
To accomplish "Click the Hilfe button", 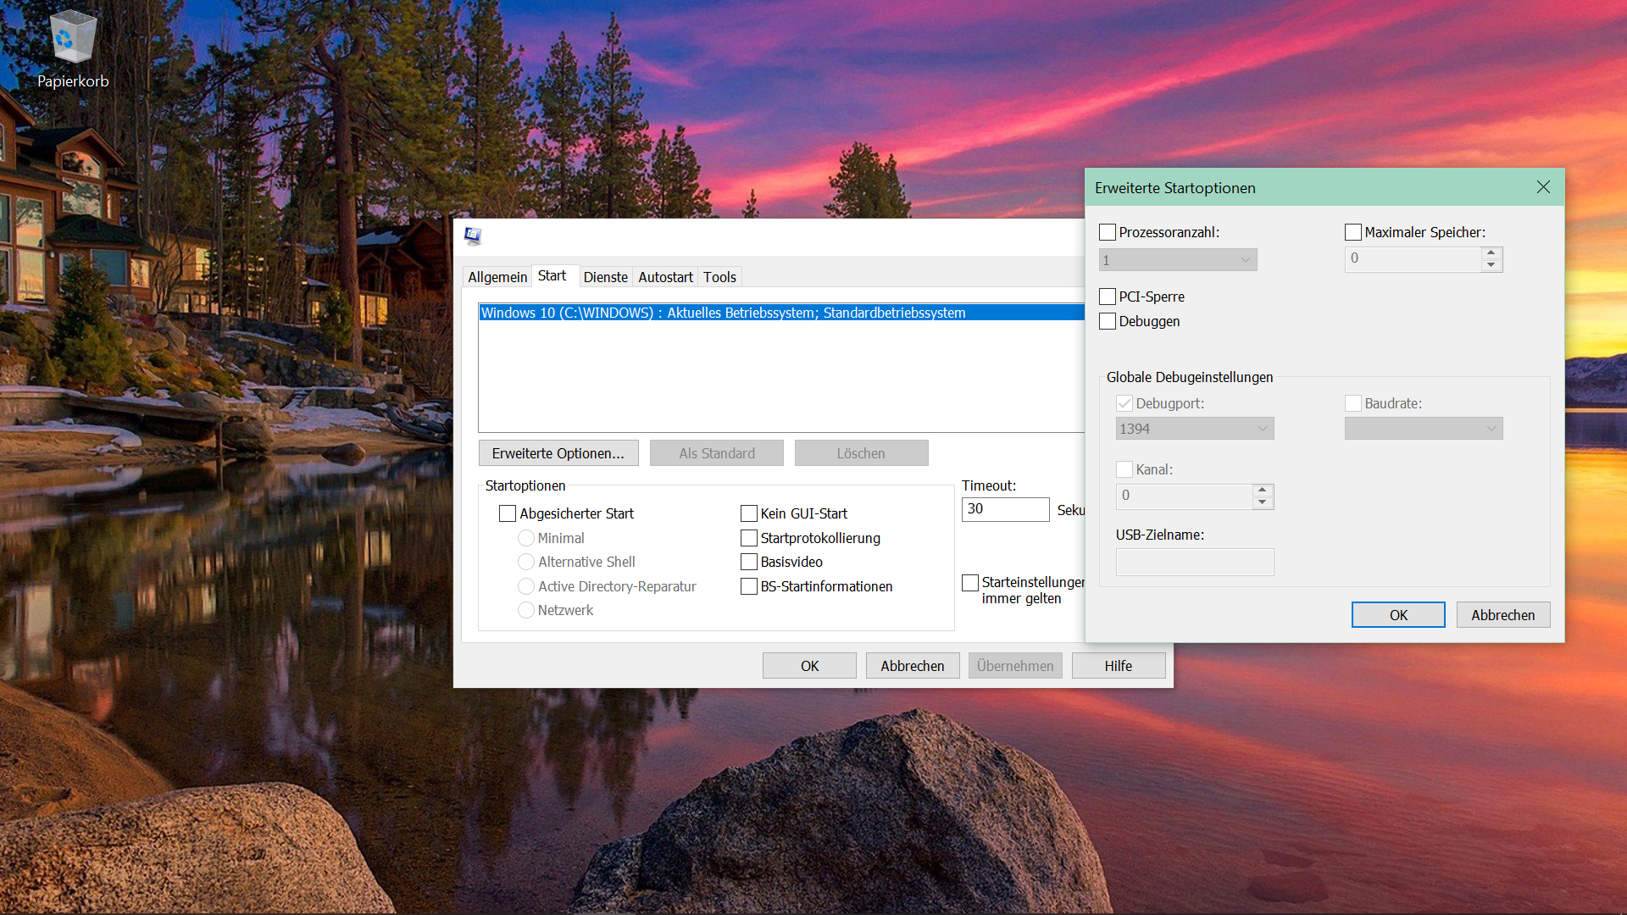I will tap(1118, 666).
